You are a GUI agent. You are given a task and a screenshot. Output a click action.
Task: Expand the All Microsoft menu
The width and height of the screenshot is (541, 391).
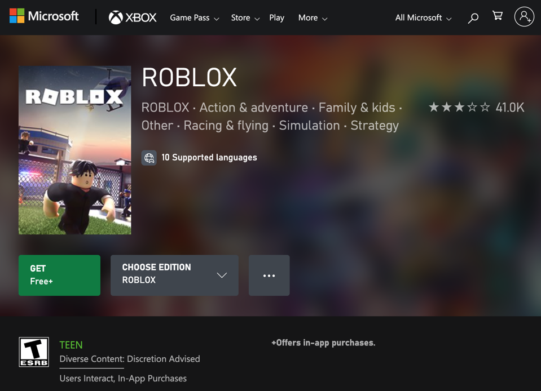click(x=423, y=18)
